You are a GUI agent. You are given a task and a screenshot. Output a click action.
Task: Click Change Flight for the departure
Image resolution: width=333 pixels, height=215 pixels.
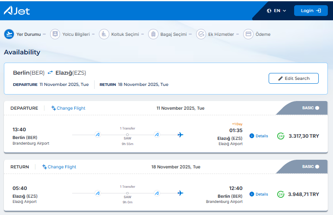coord(68,108)
